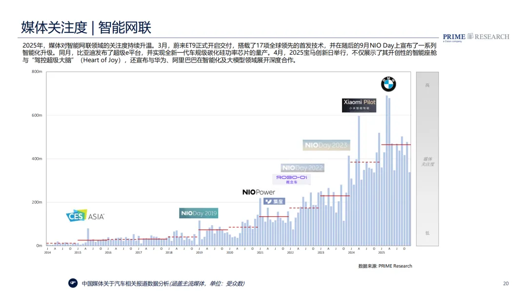
Task: Click the slide title 媒体关注度 | 智能网联
Action: 86,27
